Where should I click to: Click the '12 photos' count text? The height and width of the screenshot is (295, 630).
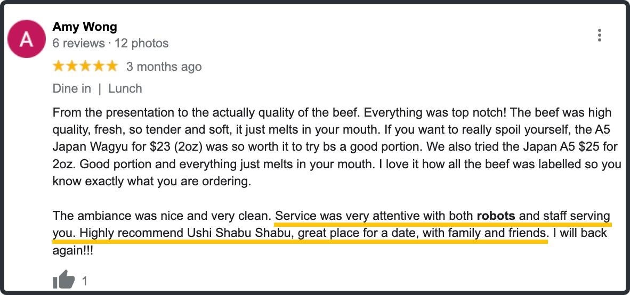(142, 43)
